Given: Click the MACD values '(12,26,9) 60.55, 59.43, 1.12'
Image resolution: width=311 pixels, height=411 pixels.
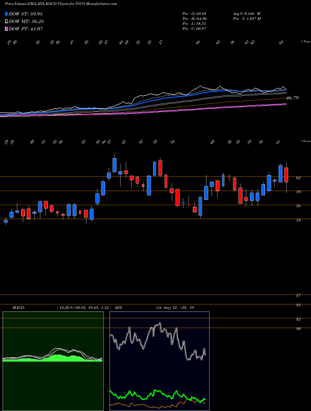Looking at the screenshot, I should (x=83, y=308).
